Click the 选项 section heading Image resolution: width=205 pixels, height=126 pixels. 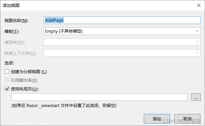[9, 63]
